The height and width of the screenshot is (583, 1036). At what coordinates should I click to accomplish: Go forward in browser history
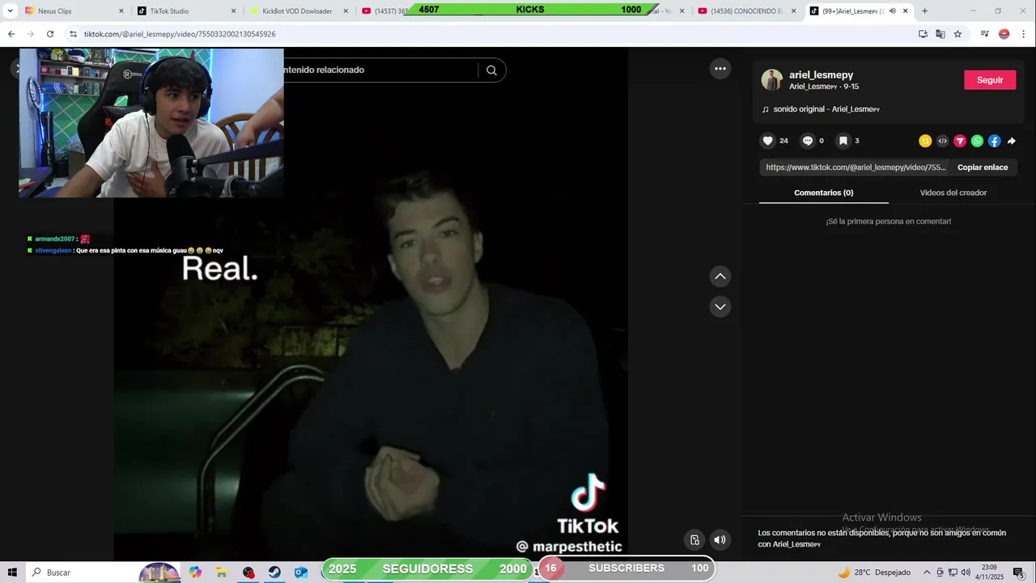coord(31,34)
